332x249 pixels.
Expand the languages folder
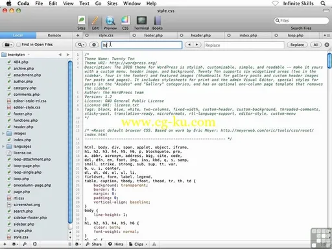click(3, 147)
